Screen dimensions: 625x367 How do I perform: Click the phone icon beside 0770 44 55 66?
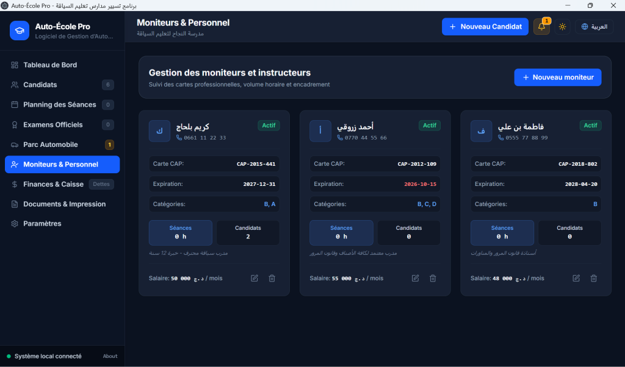340,138
